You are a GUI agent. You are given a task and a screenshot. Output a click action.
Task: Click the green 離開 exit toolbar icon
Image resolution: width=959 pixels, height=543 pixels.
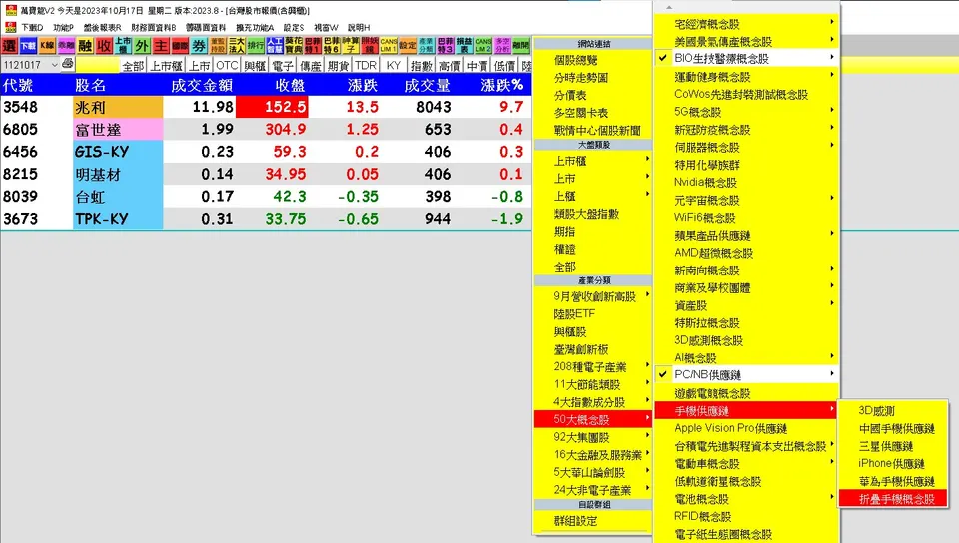[x=521, y=46]
